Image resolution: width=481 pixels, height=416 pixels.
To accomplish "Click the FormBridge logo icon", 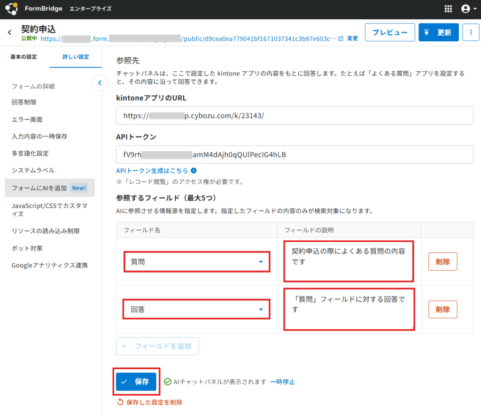I will point(12,8).
